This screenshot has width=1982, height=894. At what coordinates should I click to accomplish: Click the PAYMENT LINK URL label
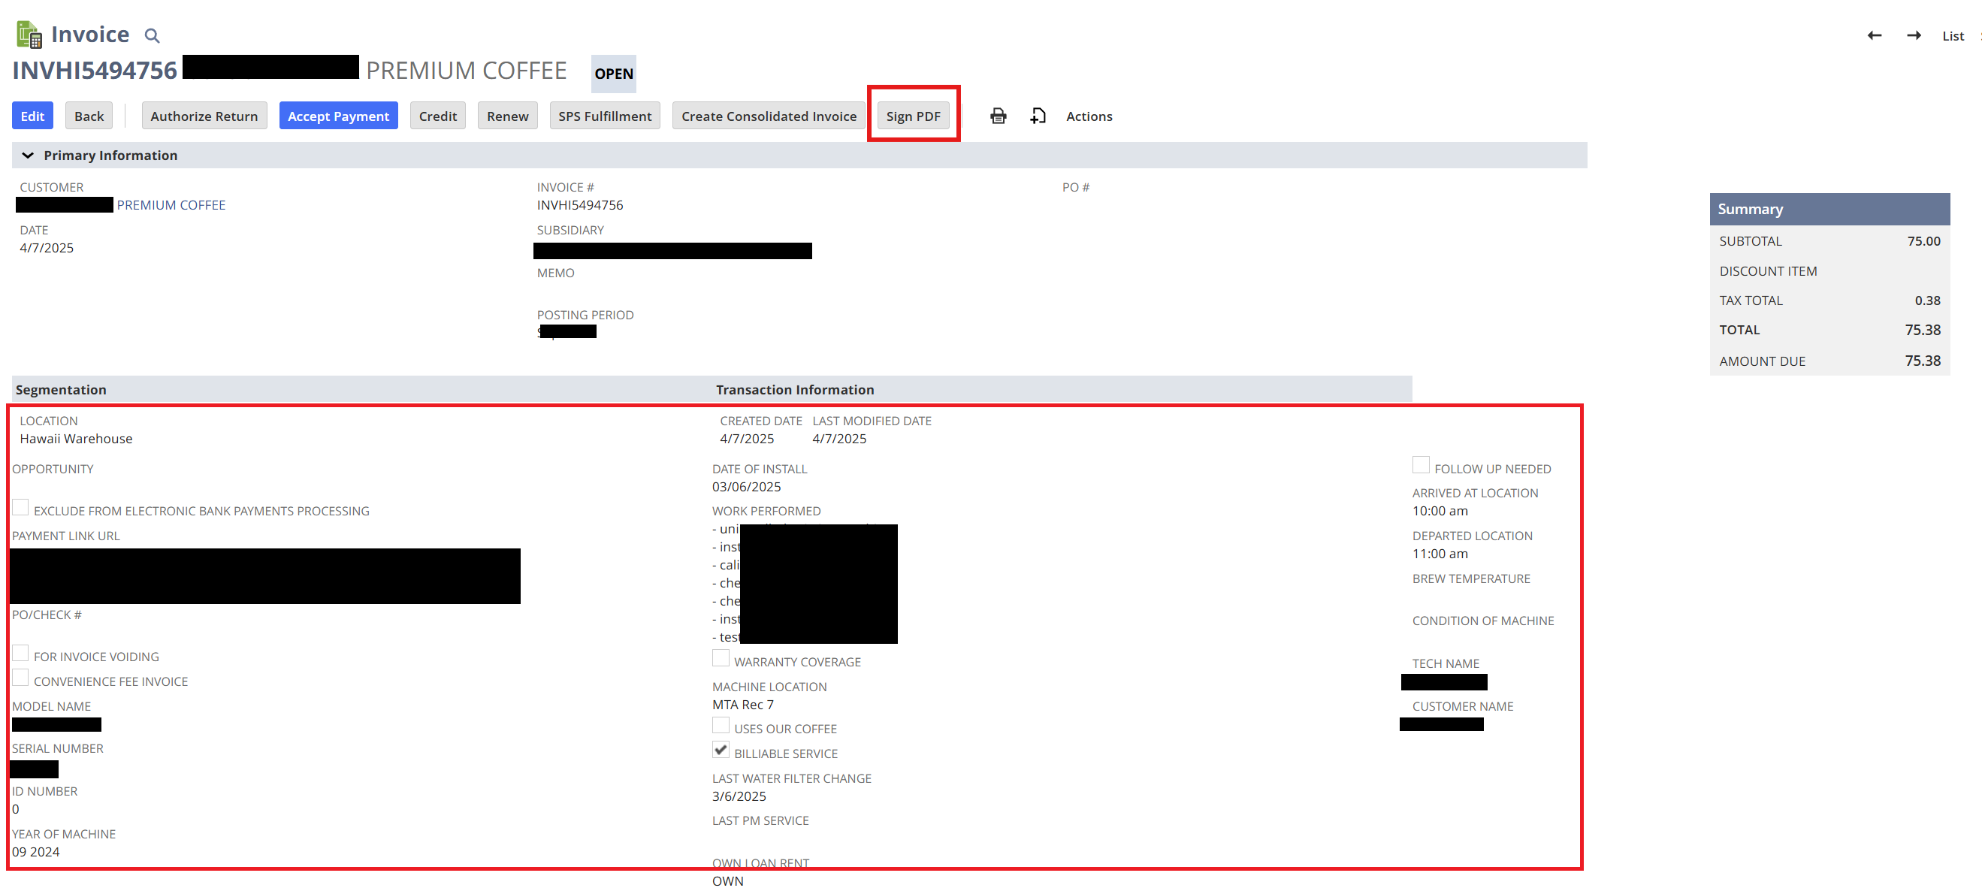(66, 536)
